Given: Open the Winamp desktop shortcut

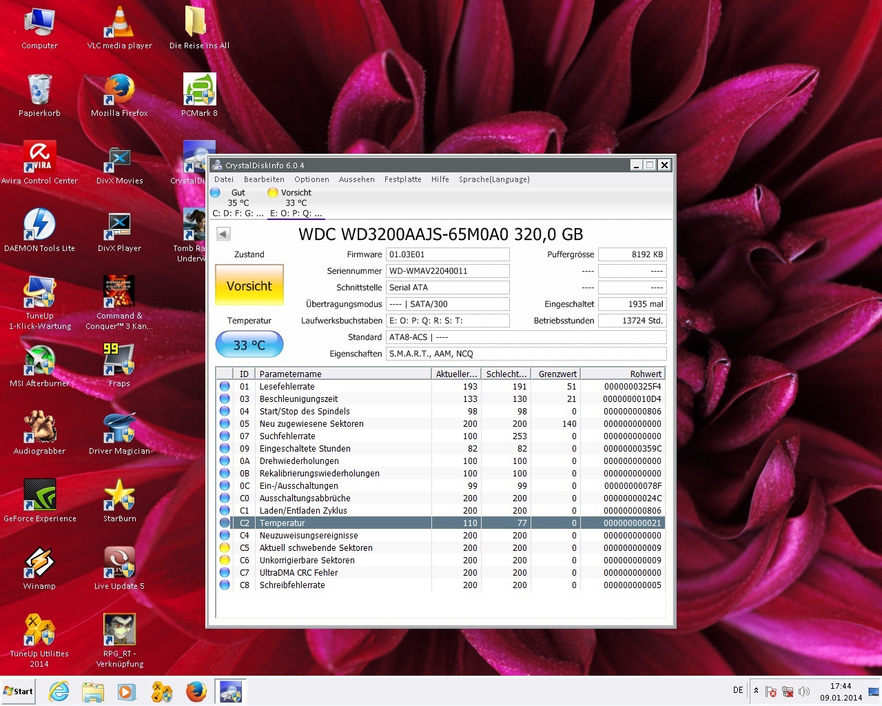Looking at the screenshot, I should coord(39,568).
